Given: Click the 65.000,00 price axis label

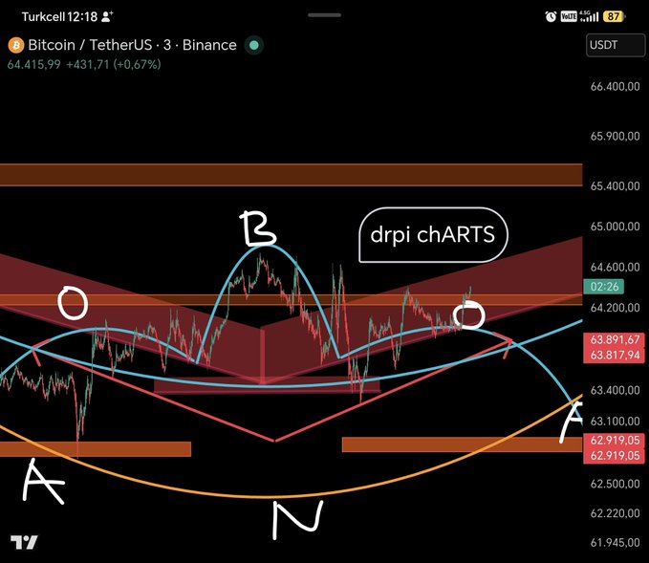Looking at the screenshot, I should (x=615, y=227).
